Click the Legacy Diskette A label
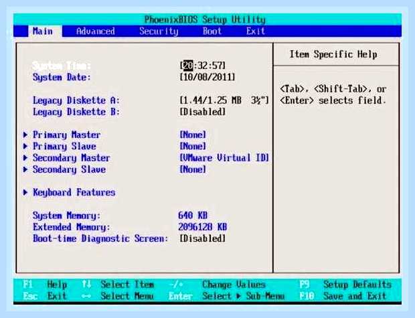The width and height of the screenshot is (415, 318). pos(76,100)
